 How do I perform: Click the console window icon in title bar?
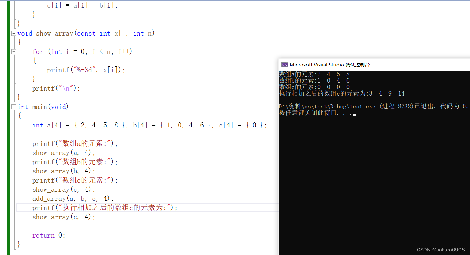[285, 65]
